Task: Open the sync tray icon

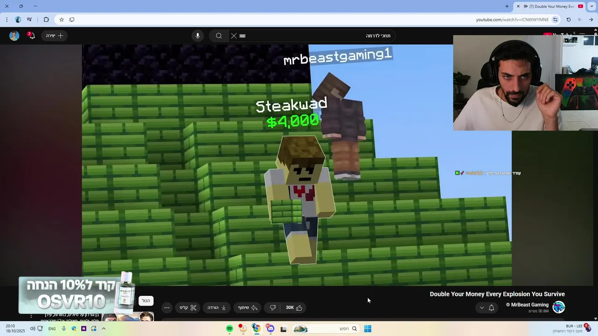Action: (x=94, y=329)
